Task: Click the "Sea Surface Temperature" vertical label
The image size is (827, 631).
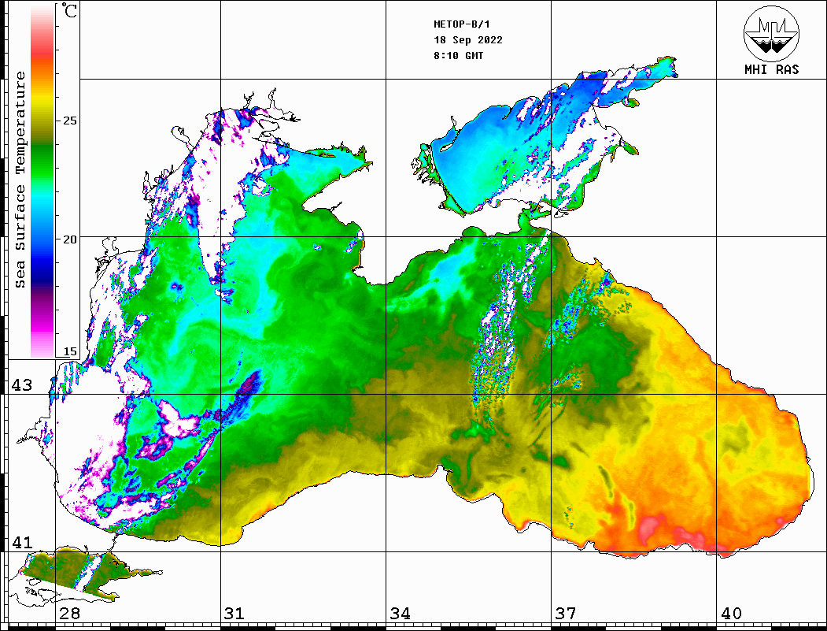Action: coord(20,180)
